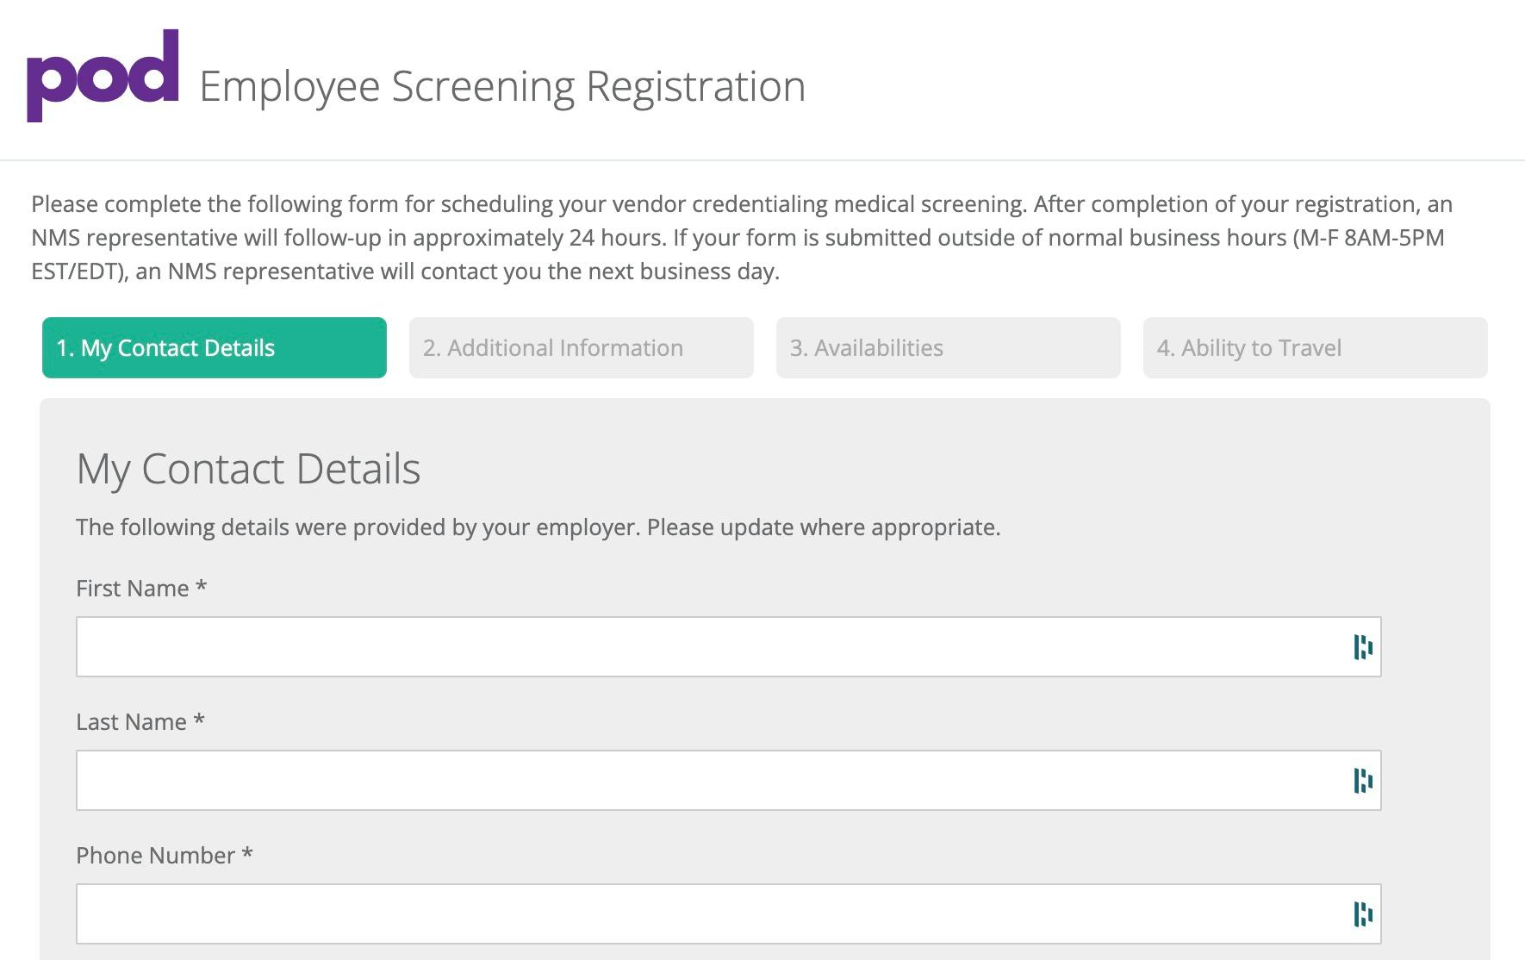
Task: Click the autofill icon in First Name field
Action: tap(1362, 647)
